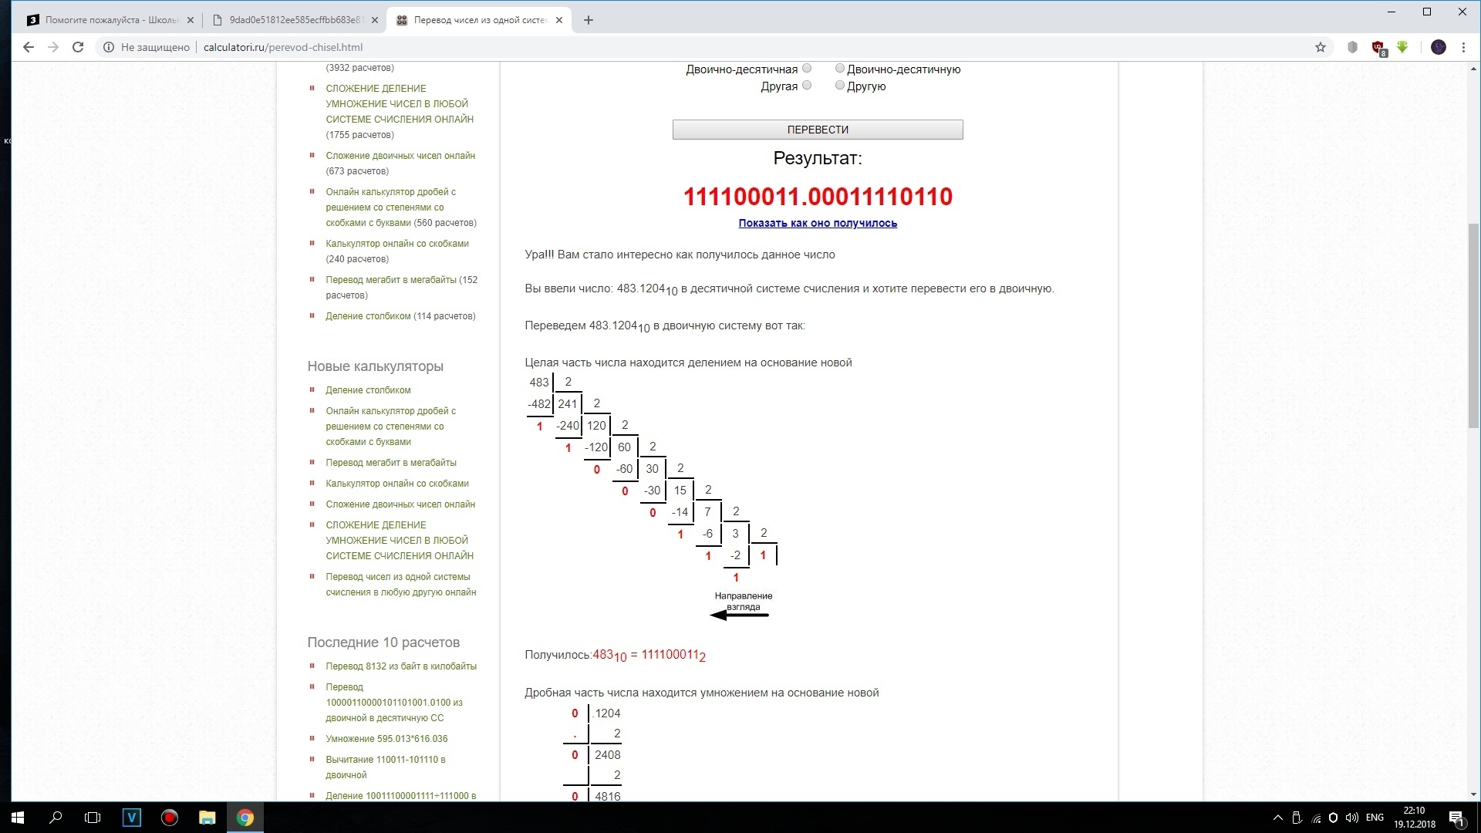The image size is (1481, 833).
Task: Go back with the browser back arrow
Action: tap(29, 47)
